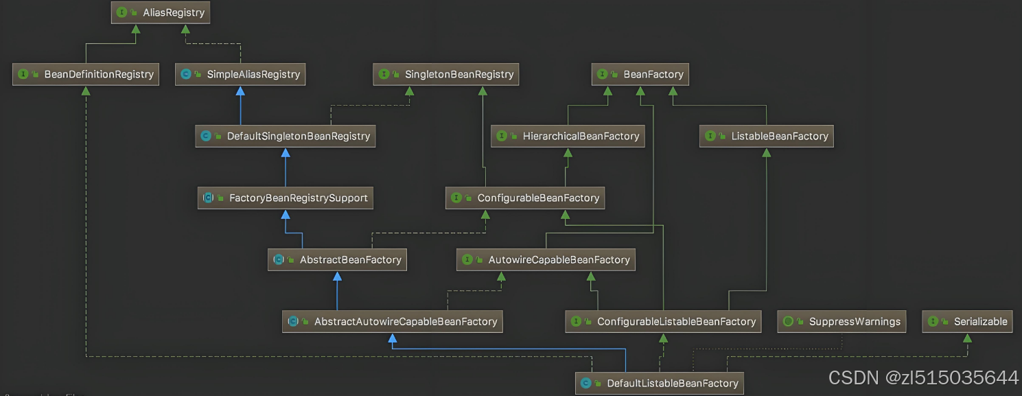Select the SimpleAliasRegistry class node
The width and height of the screenshot is (1022, 396).
click(x=240, y=74)
